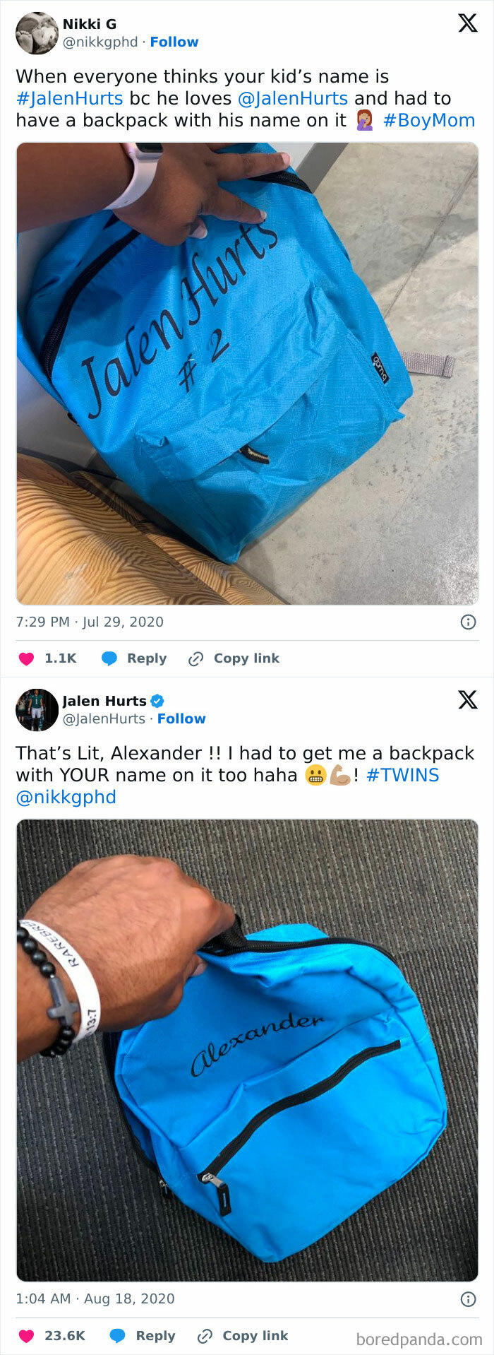Reply to Nikki G's tweet
Viewport: 494px width, 1355px height.
(x=135, y=658)
